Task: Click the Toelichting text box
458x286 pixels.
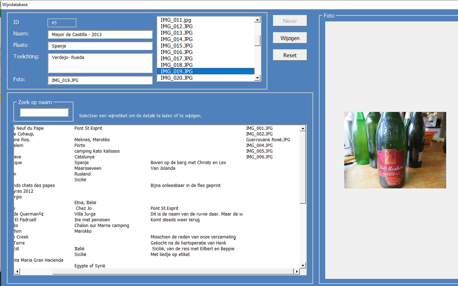Action: [100, 63]
